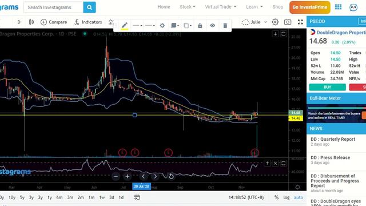The width and height of the screenshot is (366, 206).
Task: Select the yellow pencil line color tool
Action: 125,25
